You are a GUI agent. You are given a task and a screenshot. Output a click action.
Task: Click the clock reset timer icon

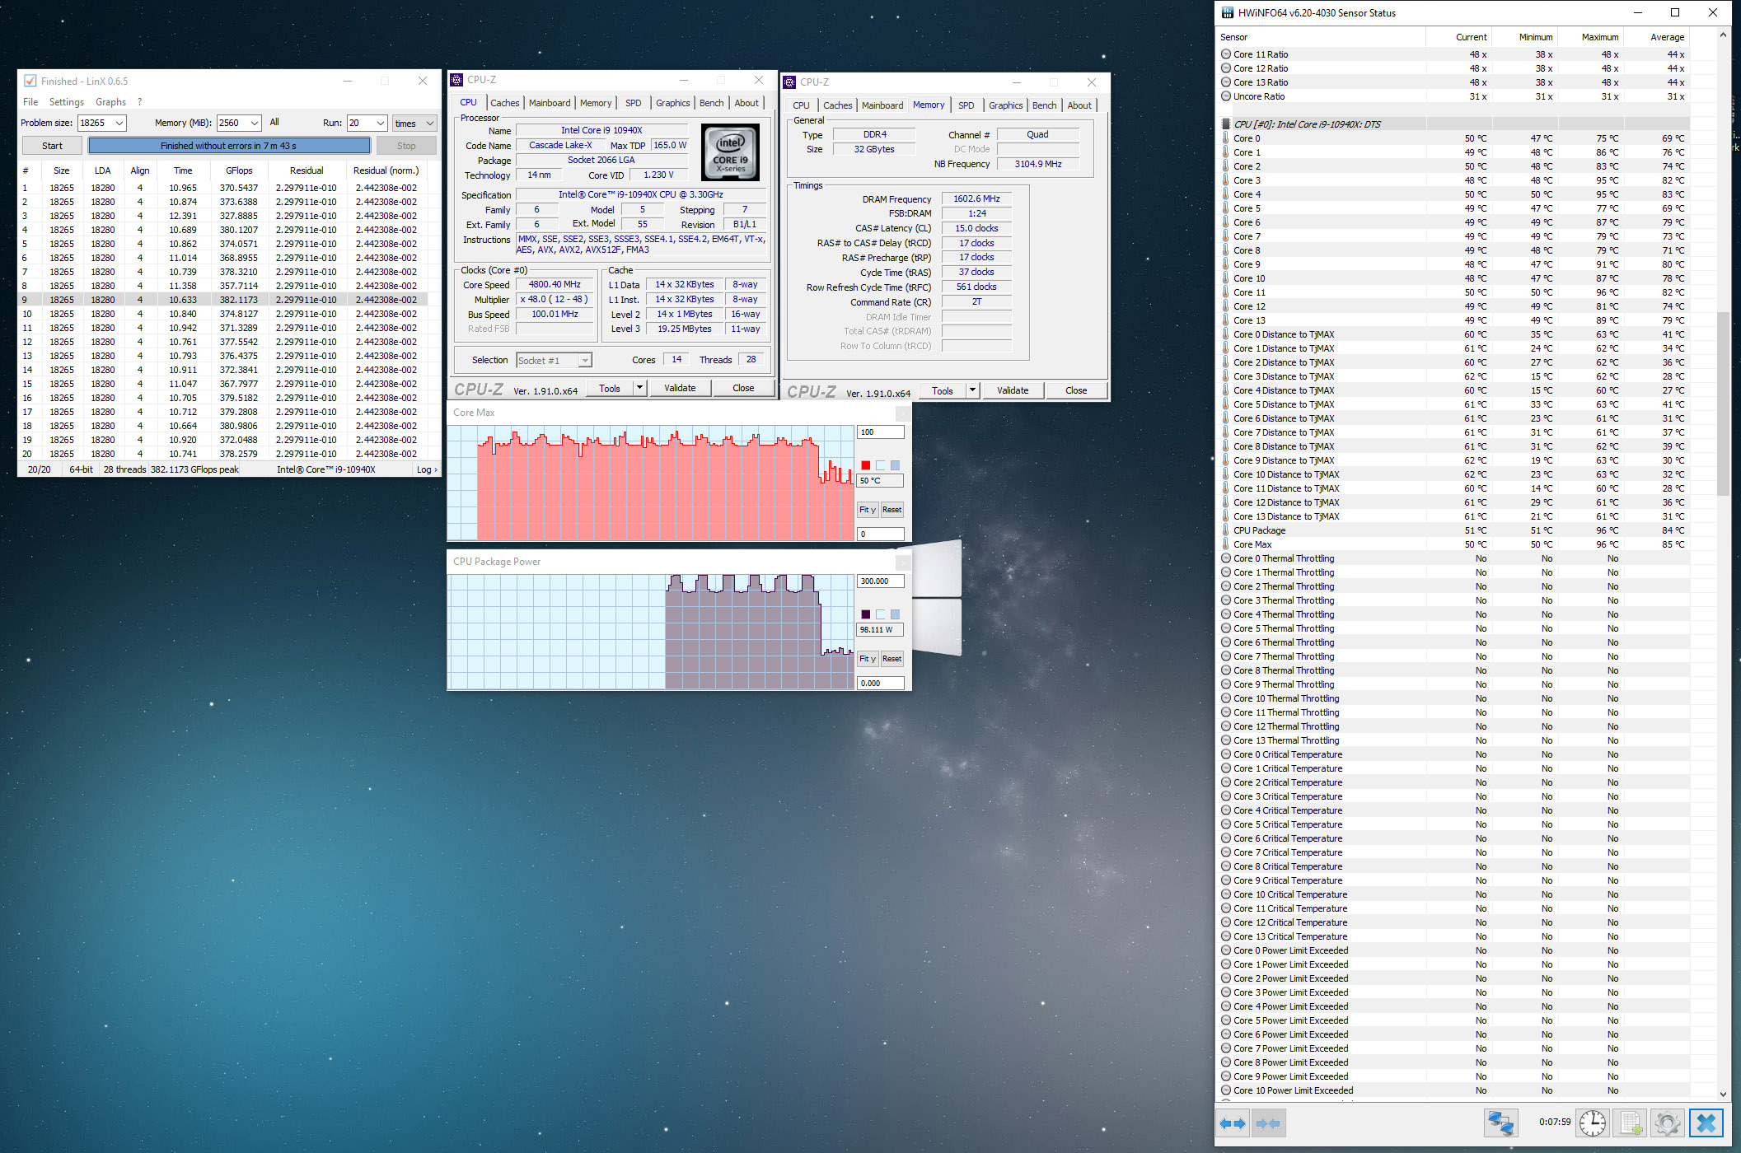click(1592, 1123)
